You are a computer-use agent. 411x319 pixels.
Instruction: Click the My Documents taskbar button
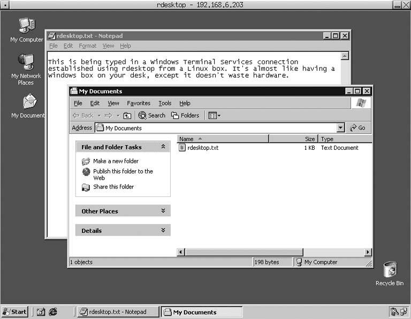(202, 312)
